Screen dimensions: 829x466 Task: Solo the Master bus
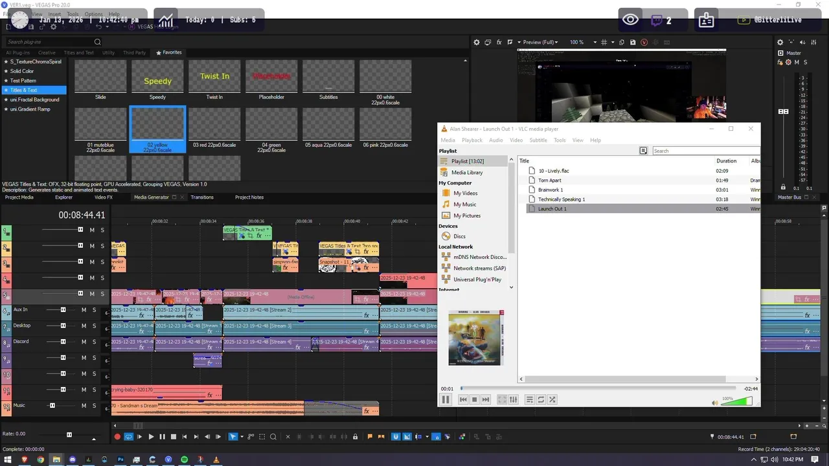point(806,62)
